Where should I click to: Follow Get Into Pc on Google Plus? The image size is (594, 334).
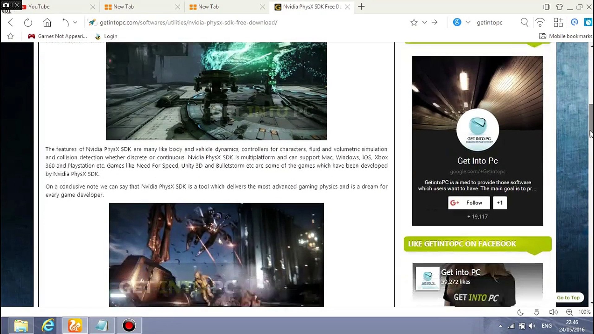(x=468, y=203)
